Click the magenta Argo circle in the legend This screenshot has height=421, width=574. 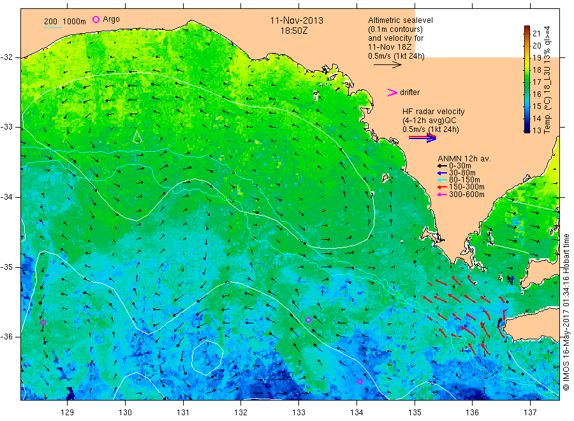(96, 19)
